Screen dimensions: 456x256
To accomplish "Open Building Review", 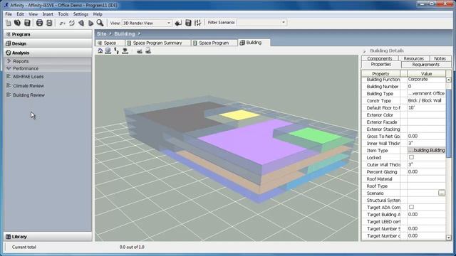I will tap(28, 95).
